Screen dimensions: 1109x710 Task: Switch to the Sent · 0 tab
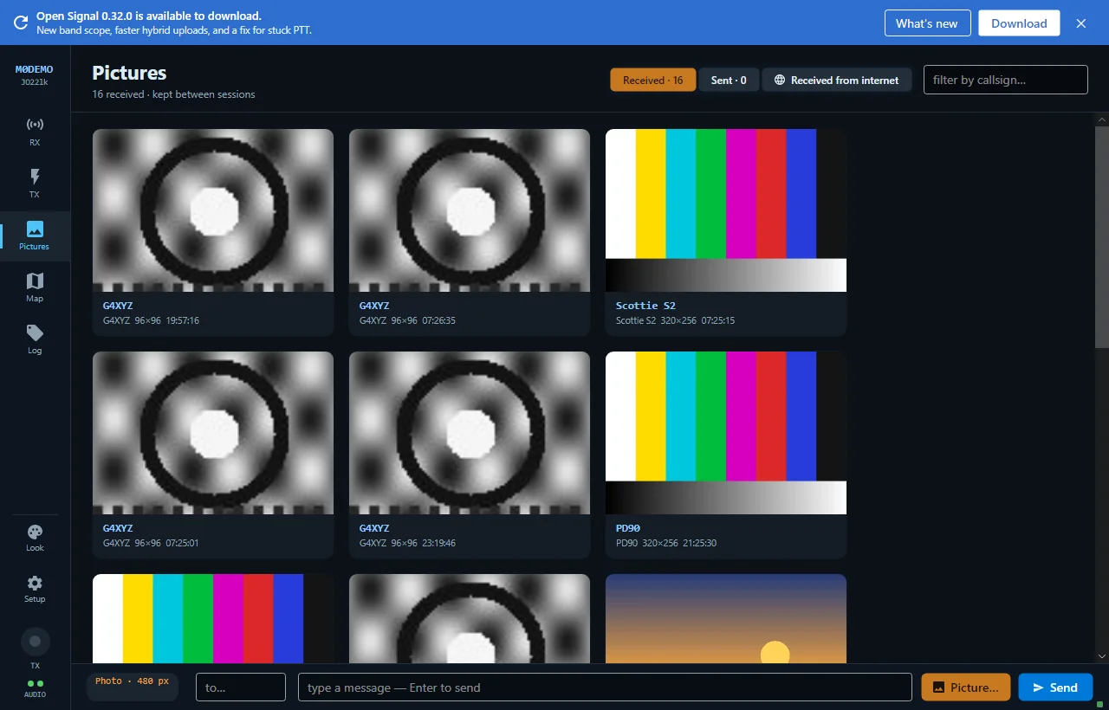(x=729, y=80)
